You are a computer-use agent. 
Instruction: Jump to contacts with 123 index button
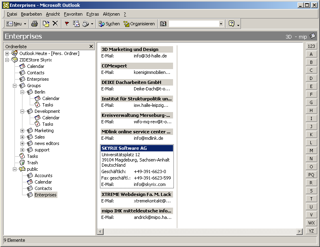click(311, 46)
